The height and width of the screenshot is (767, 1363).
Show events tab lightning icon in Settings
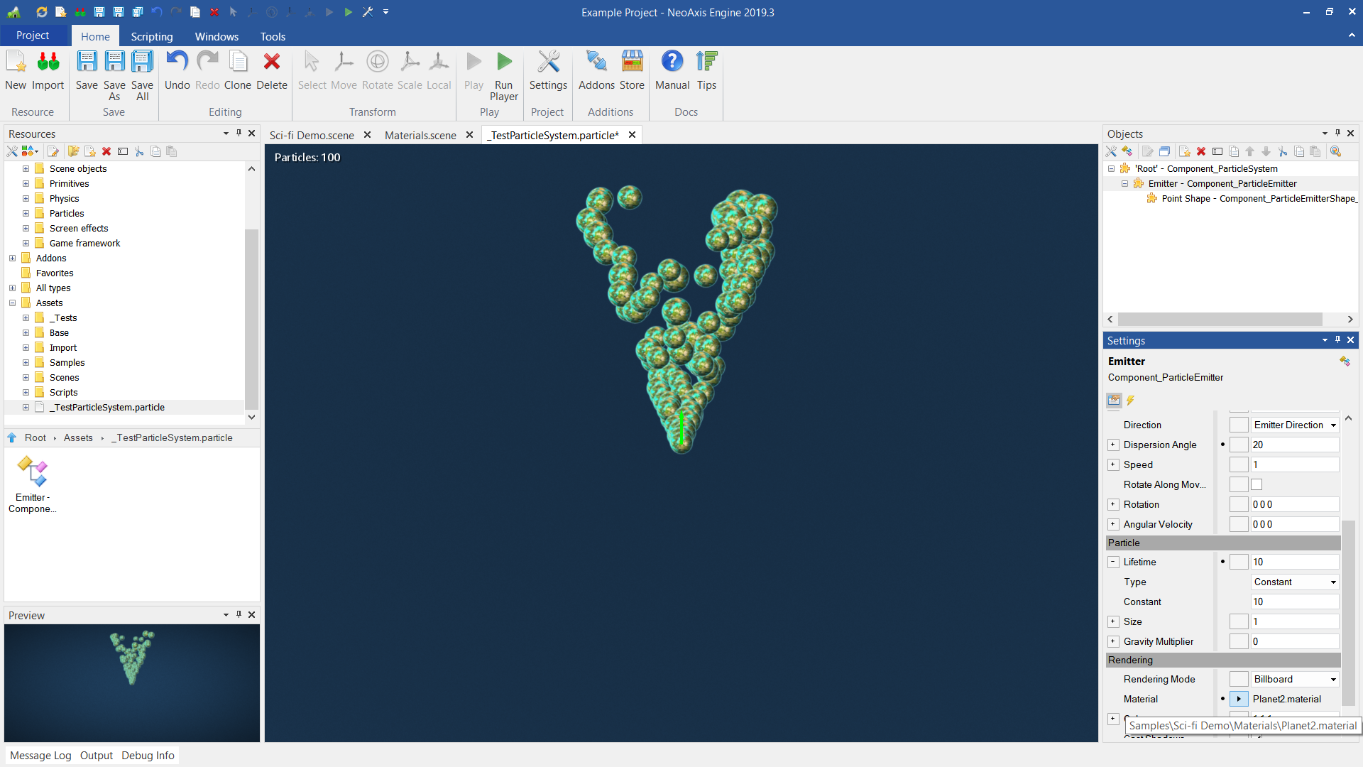(1131, 401)
